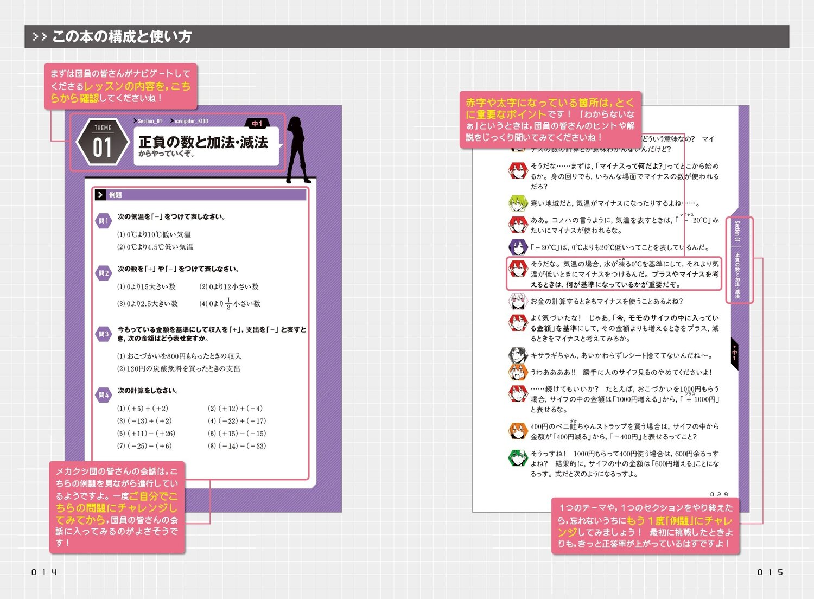Viewport: 814px width, 599px height.
Task: Select the inner page number 029
Action: pos(719,494)
